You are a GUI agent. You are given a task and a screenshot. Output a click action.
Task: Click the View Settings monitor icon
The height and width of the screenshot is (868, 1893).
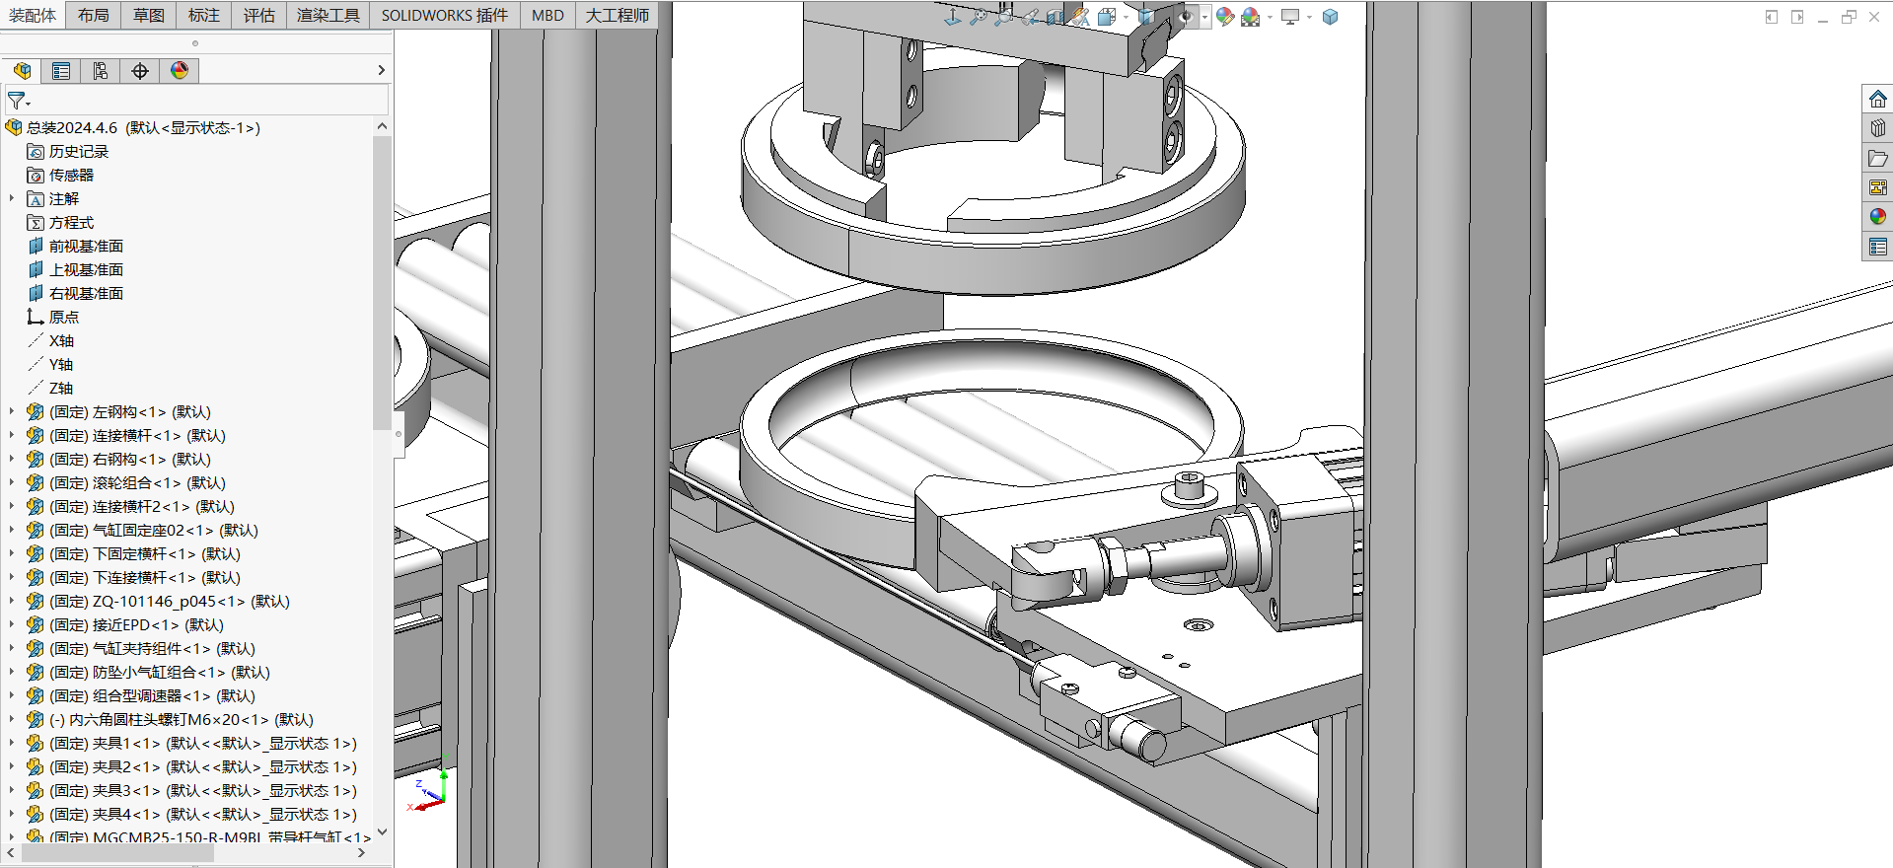[1289, 17]
